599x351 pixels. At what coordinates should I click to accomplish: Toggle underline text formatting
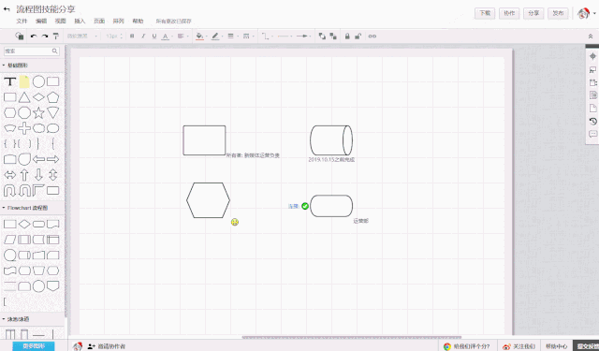tap(154, 36)
